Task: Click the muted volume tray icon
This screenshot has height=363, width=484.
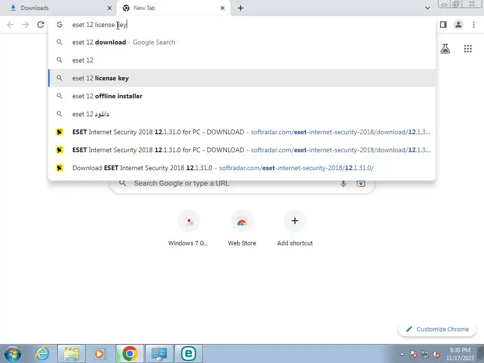Action: point(436,354)
